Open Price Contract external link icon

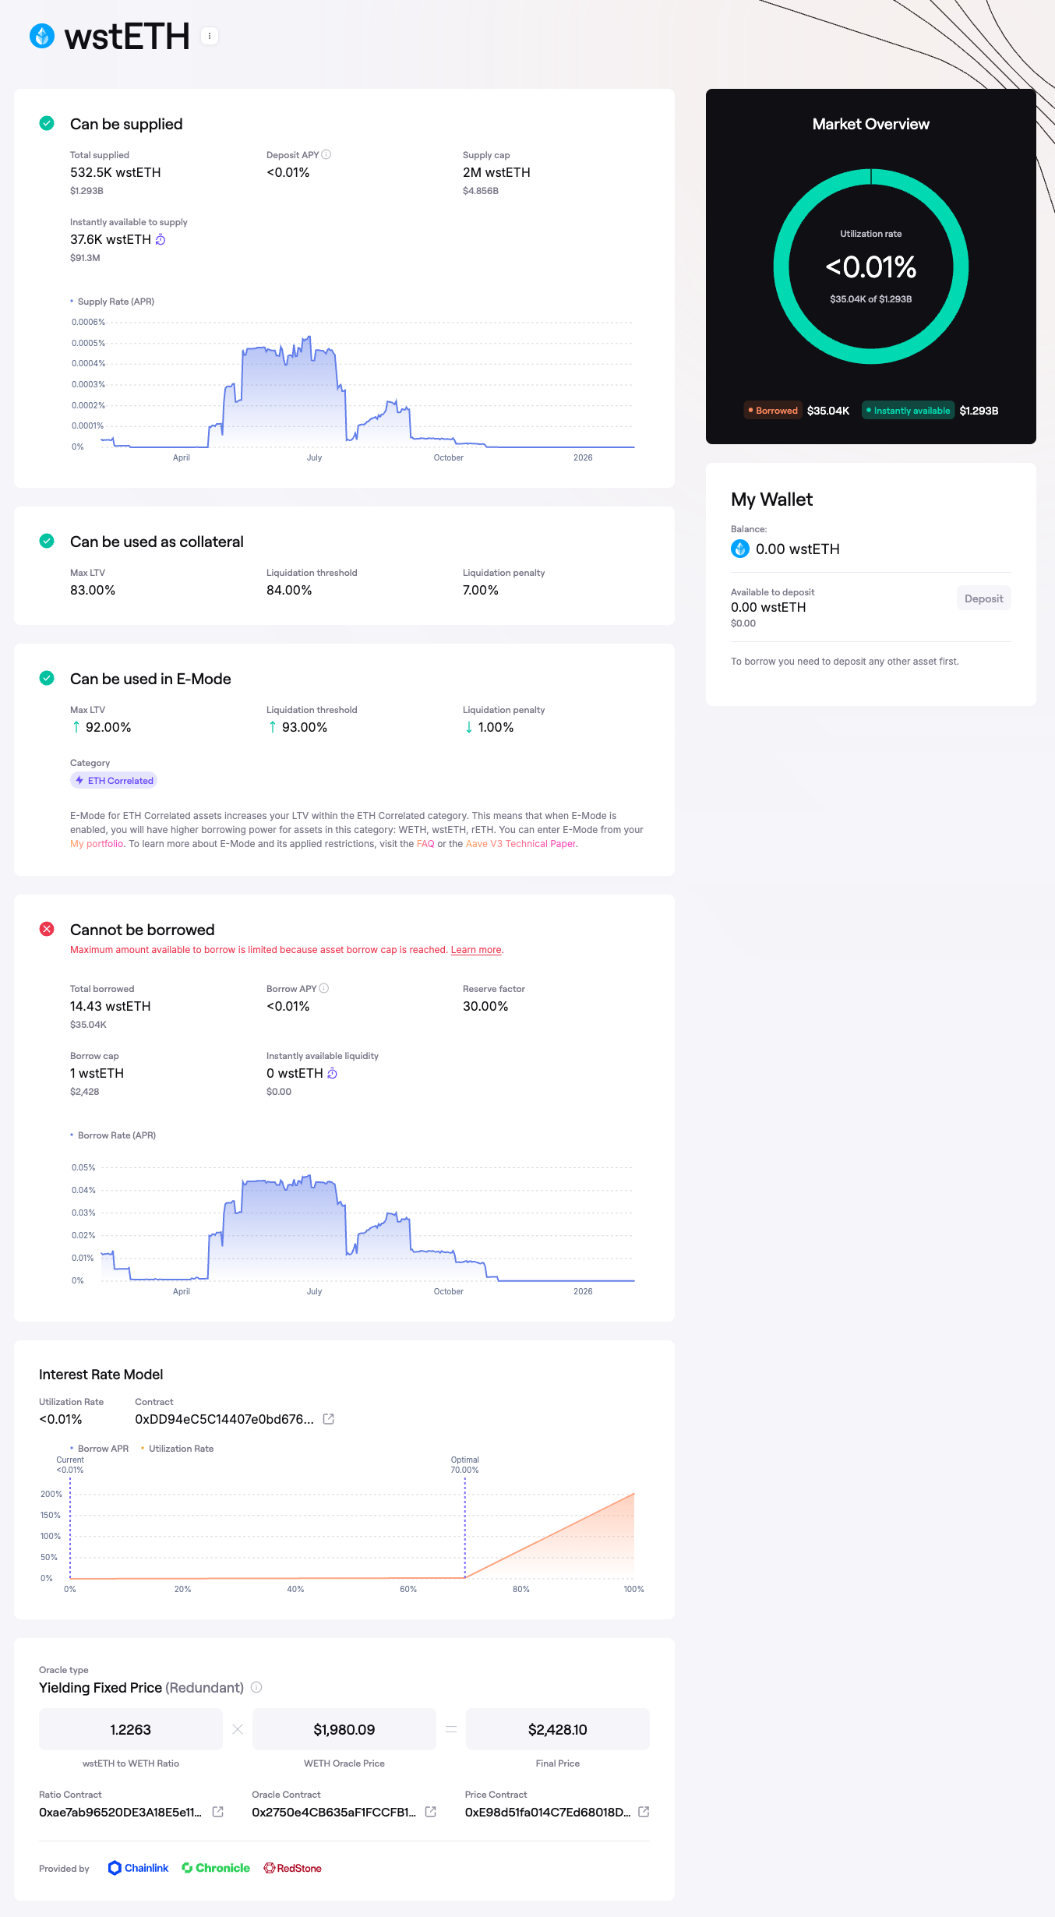click(644, 1812)
